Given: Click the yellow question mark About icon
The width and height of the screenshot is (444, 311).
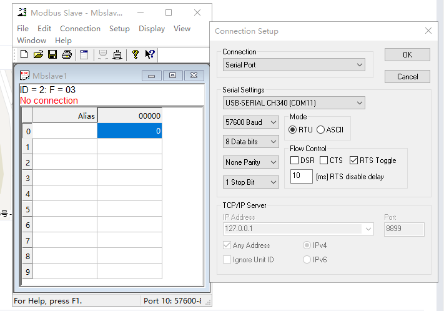Looking at the screenshot, I should click(x=135, y=55).
